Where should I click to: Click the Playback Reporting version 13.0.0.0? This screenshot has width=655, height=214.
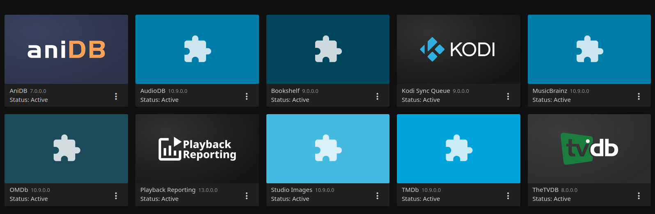click(x=208, y=190)
